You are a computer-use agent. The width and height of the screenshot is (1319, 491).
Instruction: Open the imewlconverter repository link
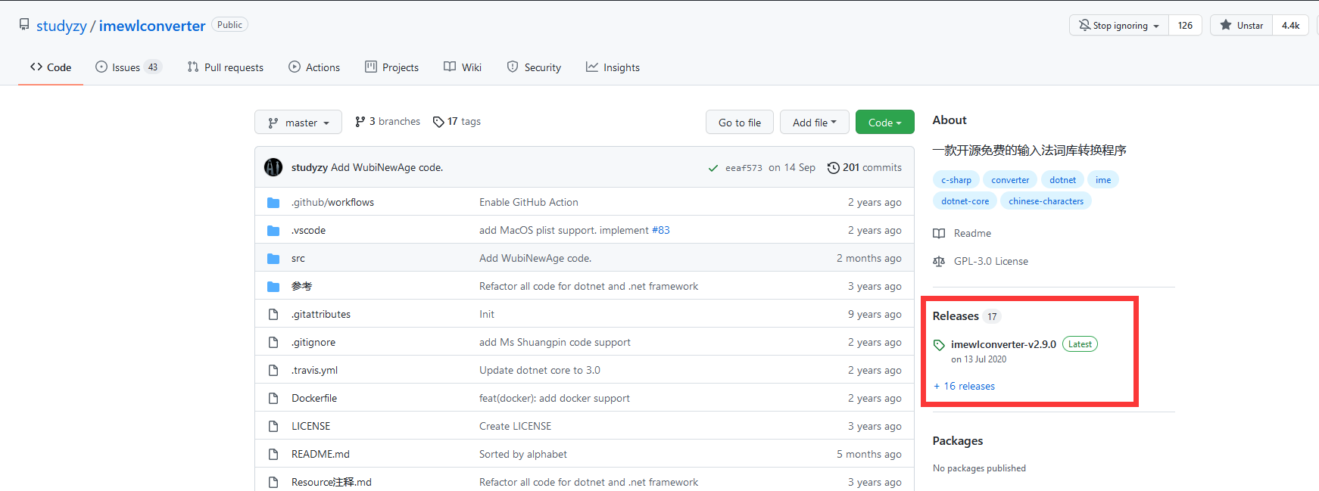click(152, 26)
